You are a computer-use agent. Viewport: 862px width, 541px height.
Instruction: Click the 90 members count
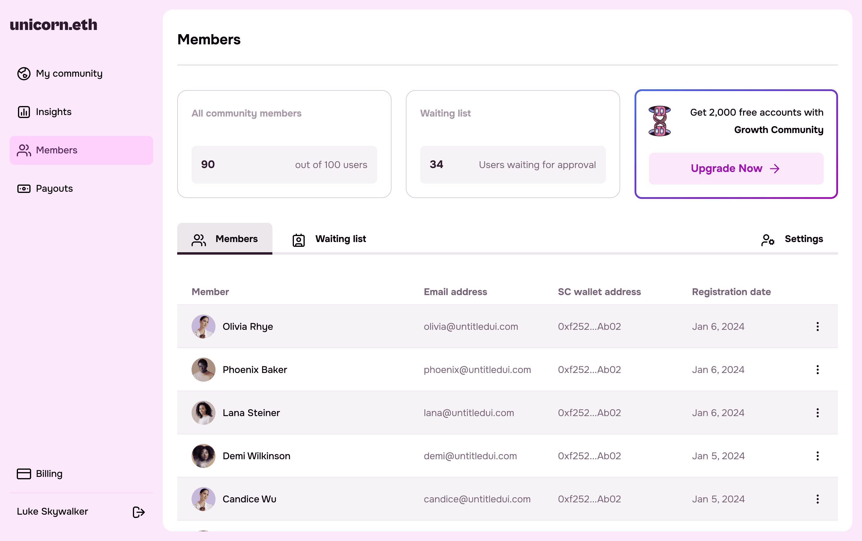208,164
